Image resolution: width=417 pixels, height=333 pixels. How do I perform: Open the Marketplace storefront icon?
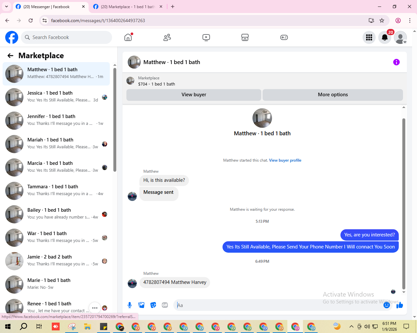click(x=245, y=37)
